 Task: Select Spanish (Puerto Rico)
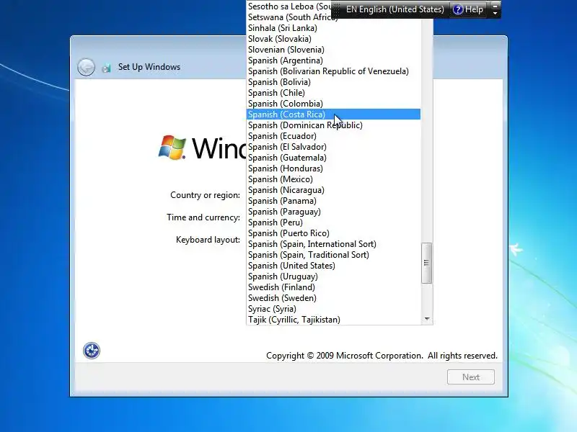pos(333,233)
